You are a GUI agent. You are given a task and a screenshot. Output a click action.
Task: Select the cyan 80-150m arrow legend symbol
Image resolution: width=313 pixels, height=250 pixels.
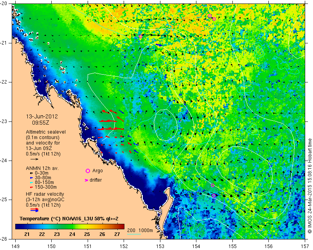(31, 182)
